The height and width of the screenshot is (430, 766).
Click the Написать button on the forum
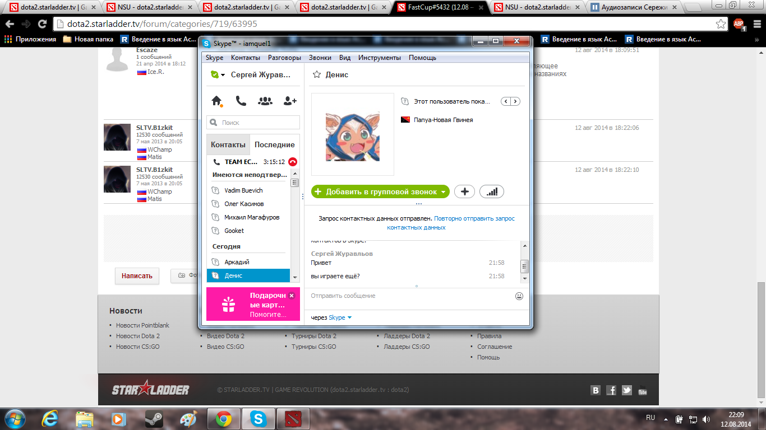[x=137, y=276]
